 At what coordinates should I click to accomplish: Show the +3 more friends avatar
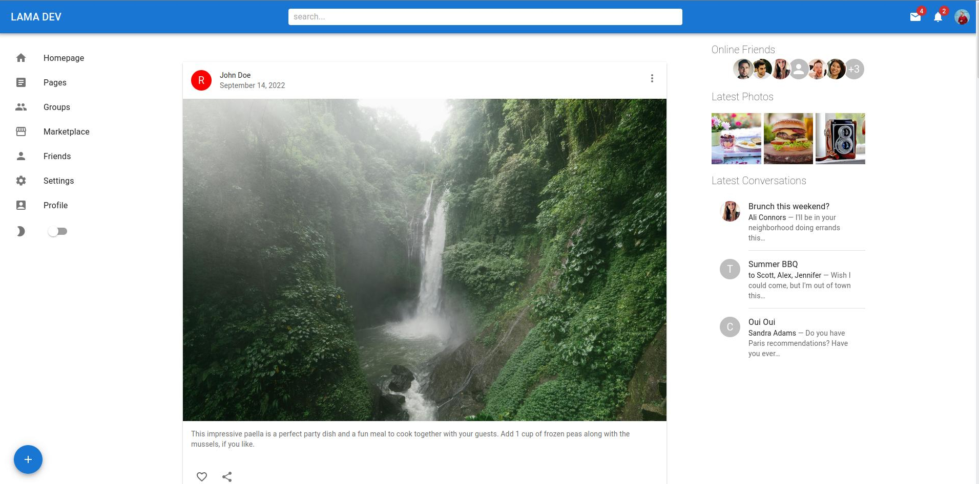(x=855, y=69)
